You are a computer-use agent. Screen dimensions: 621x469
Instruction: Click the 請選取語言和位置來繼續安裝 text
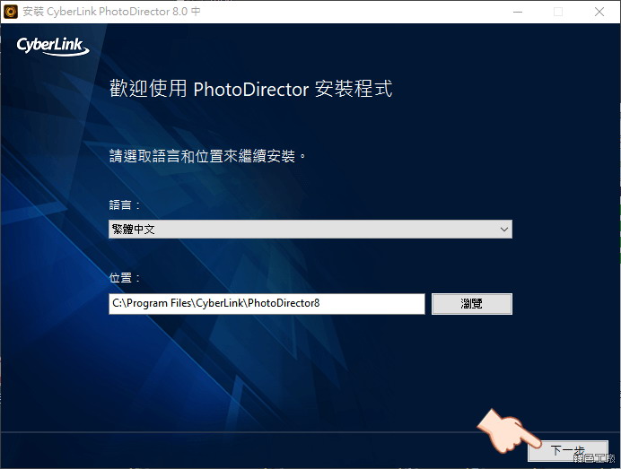pos(207,156)
